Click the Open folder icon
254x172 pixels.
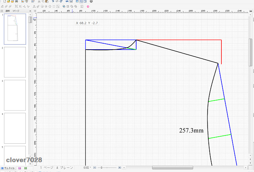click(8, 2)
